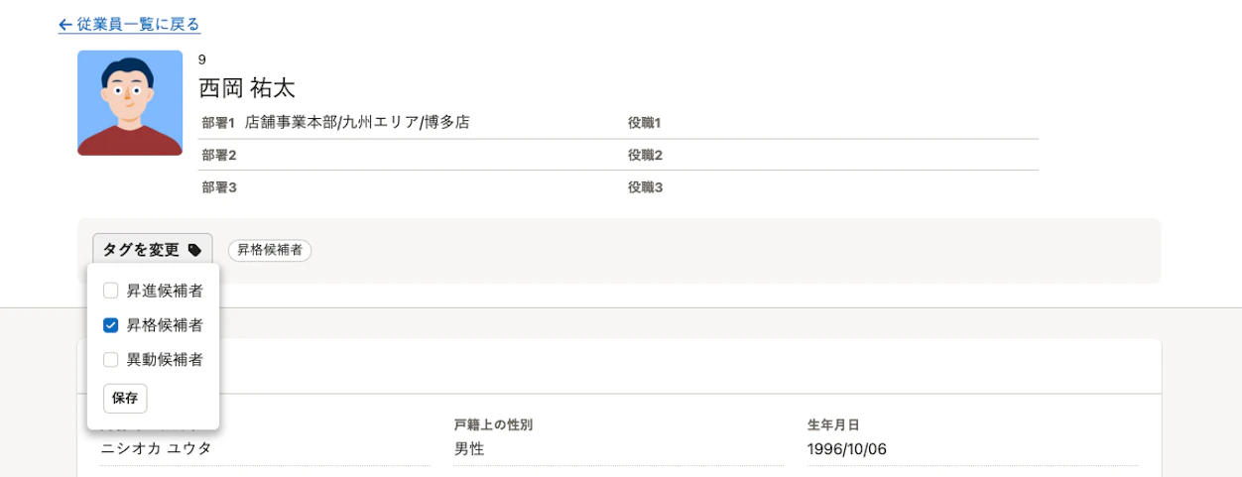The image size is (1242, 477).
Task: Click the 部署3 row label
Action: pyautogui.click(x=218, y=186)
